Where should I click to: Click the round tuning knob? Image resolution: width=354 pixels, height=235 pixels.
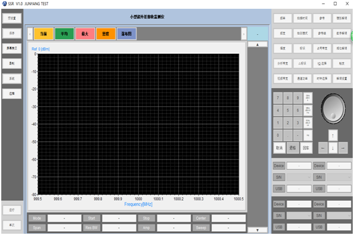point(333,108)
